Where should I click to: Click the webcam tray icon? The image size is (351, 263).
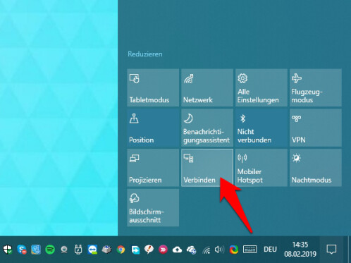pos(64,250)
